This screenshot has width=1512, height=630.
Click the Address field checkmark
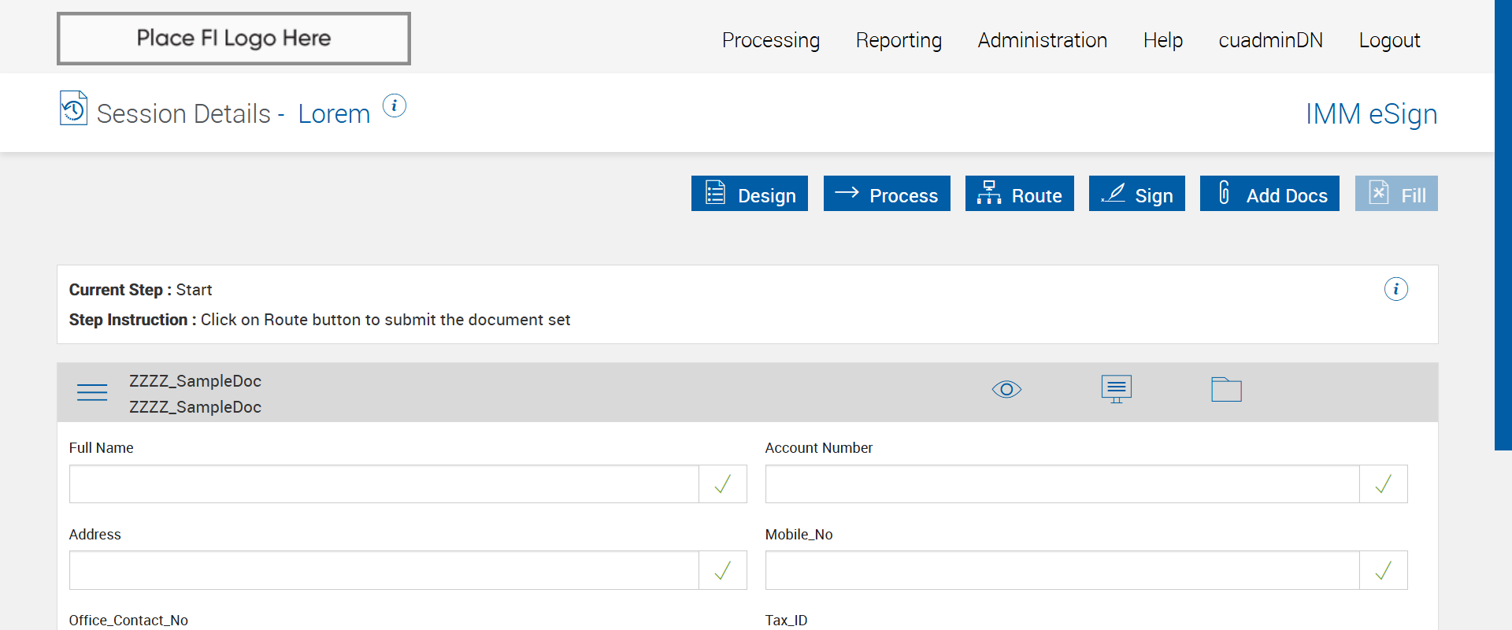(x=722, y=571)
